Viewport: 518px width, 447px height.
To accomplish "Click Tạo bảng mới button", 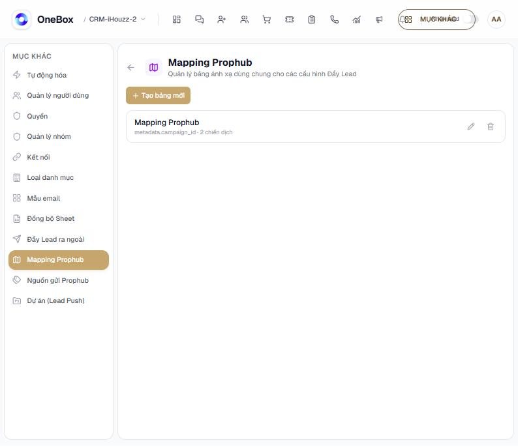I will pos(159,96).
